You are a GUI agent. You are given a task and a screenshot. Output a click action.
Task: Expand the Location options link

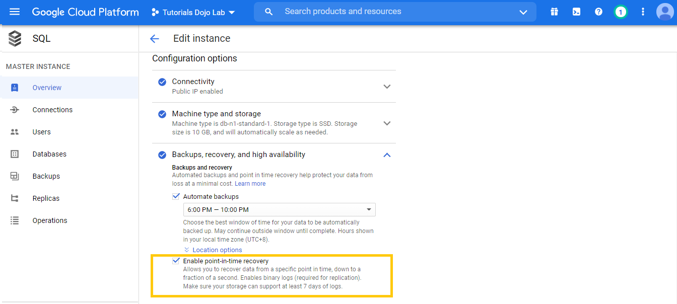[x=217, y=250]
